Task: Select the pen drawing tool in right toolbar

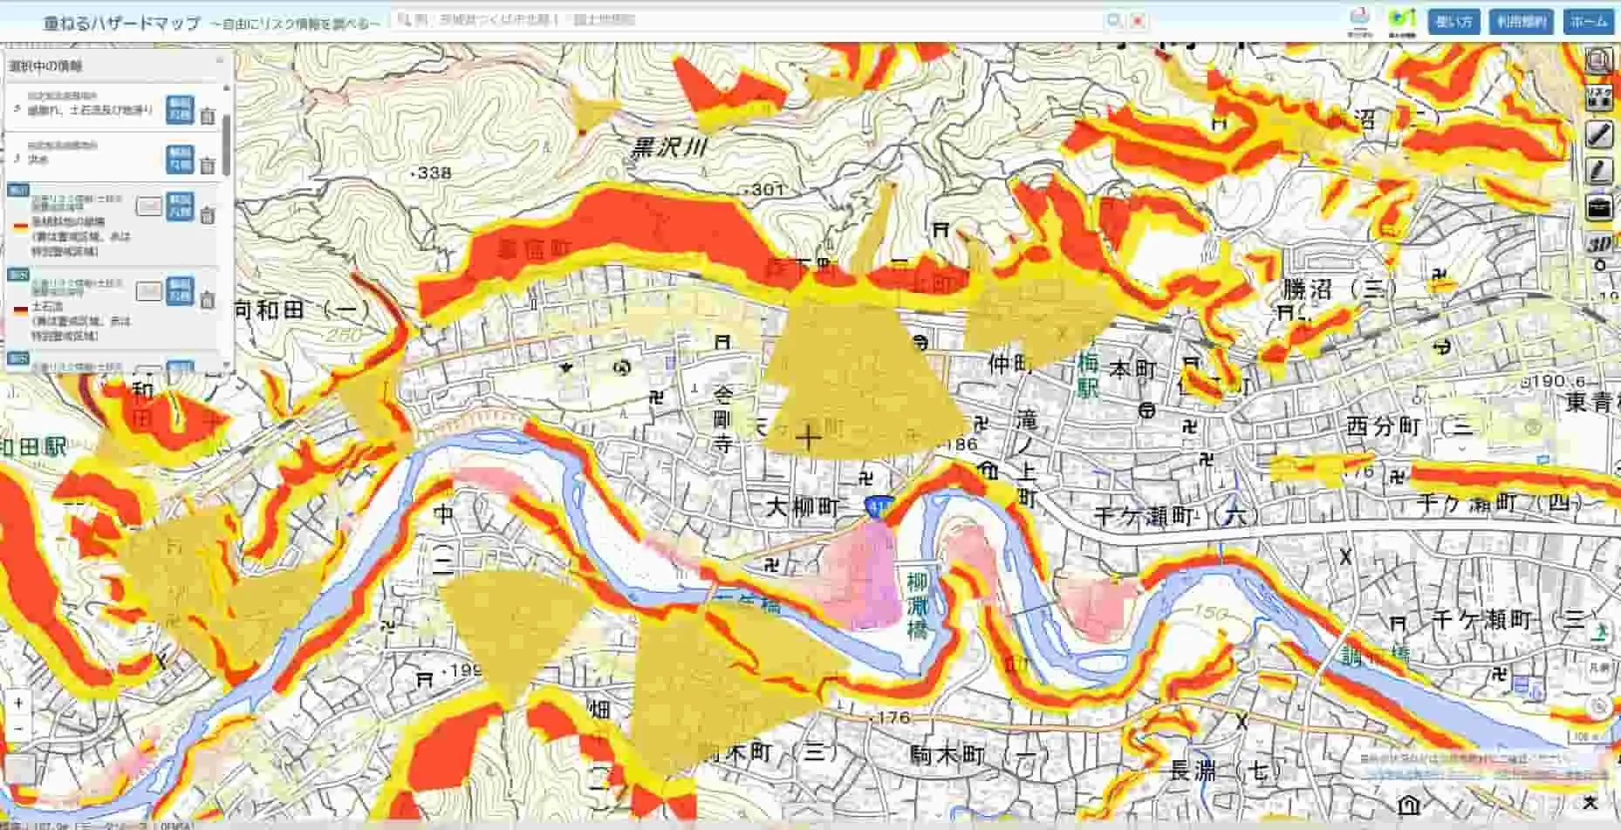Action: (x=1600, y=133)
